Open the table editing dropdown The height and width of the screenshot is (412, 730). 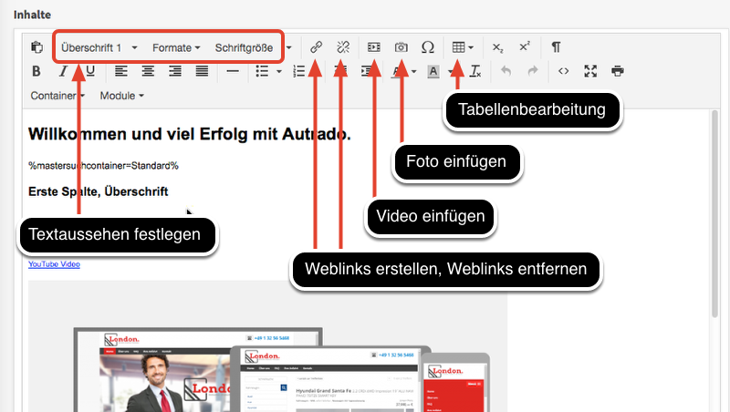point(463,47)
